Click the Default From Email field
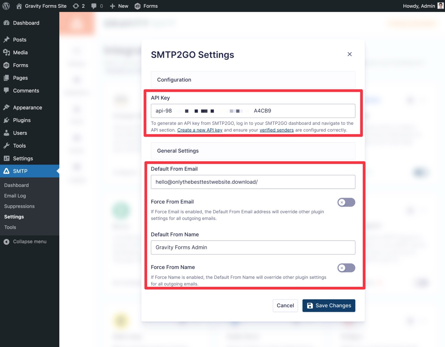445x347 pixels. (253, 182)
